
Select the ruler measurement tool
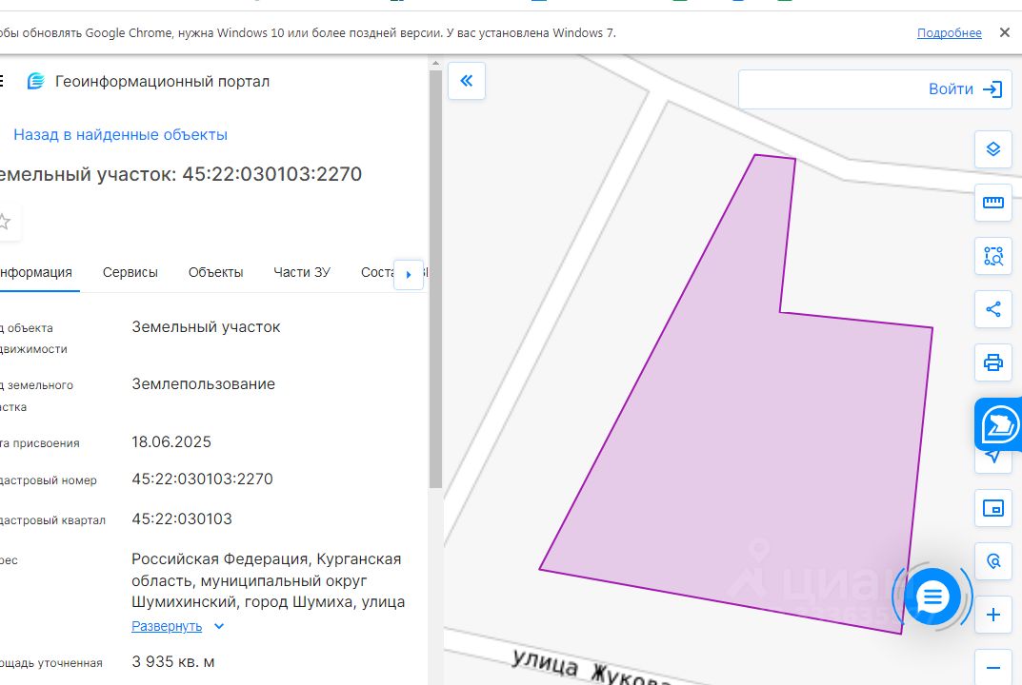click(992, 203)
